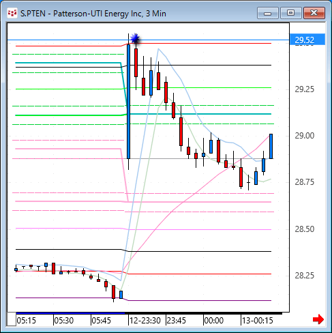Click the 00:00 time axis label
Image resolution: width=332 pixels, height=333 pixels.
tap(214, 321)
